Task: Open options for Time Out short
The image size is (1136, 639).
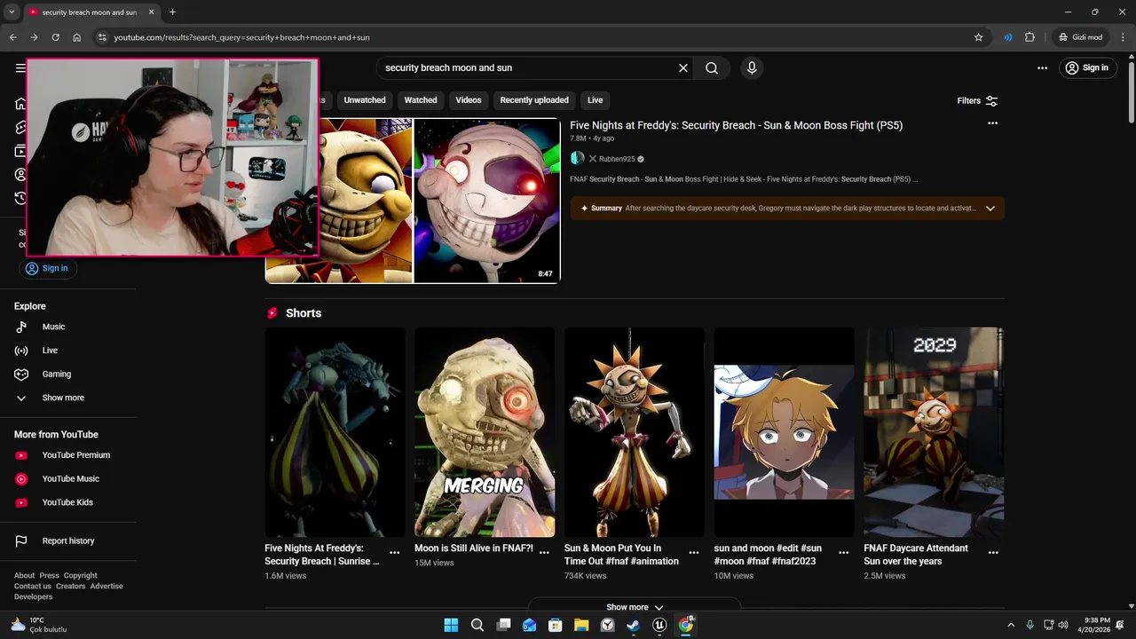Action: 694,553
